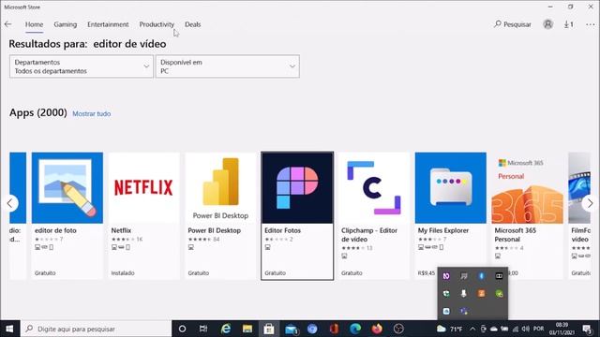Open the Power BI Desktop app tile
Screen dimensions: 600x337
pos(221,215)
